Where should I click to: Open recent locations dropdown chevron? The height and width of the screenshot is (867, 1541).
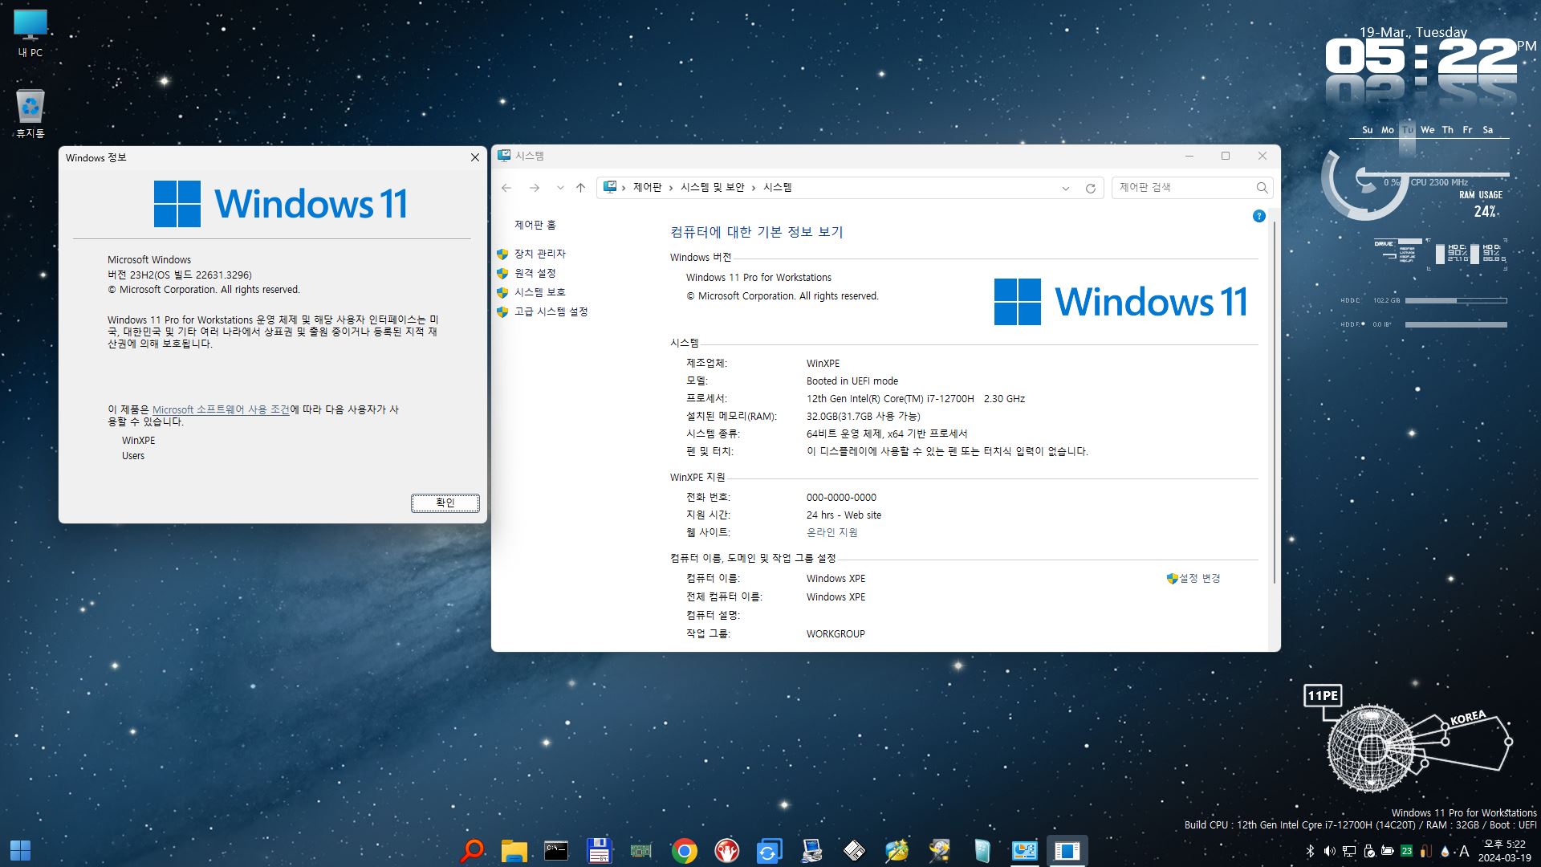[x=560, y=188]
